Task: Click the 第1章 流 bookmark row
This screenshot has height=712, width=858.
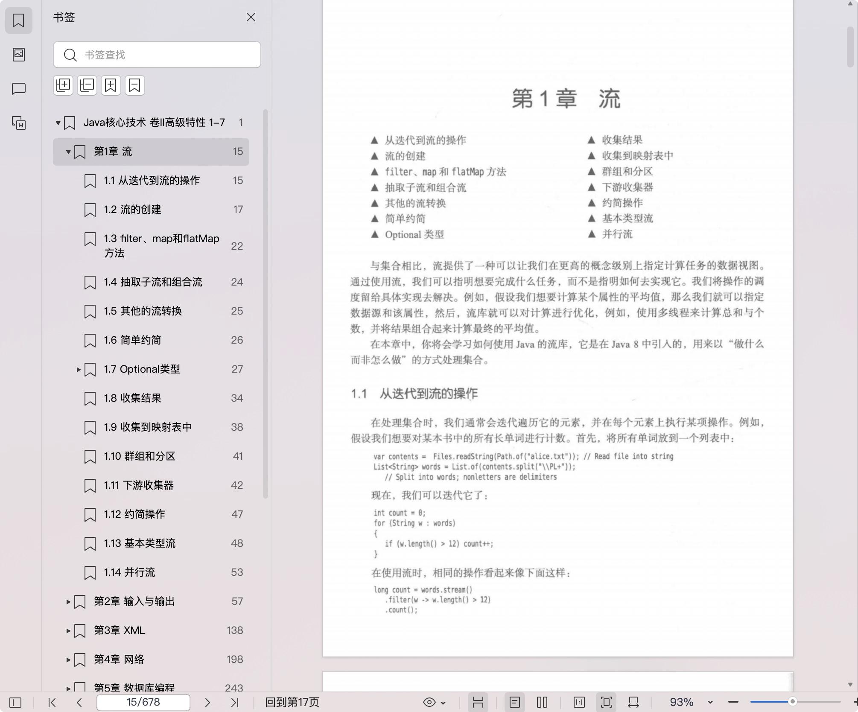Action: [151, 152]
